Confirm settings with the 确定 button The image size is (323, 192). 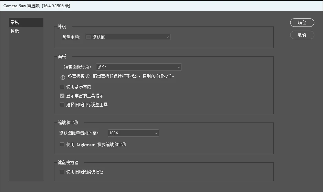coord(302,23)
